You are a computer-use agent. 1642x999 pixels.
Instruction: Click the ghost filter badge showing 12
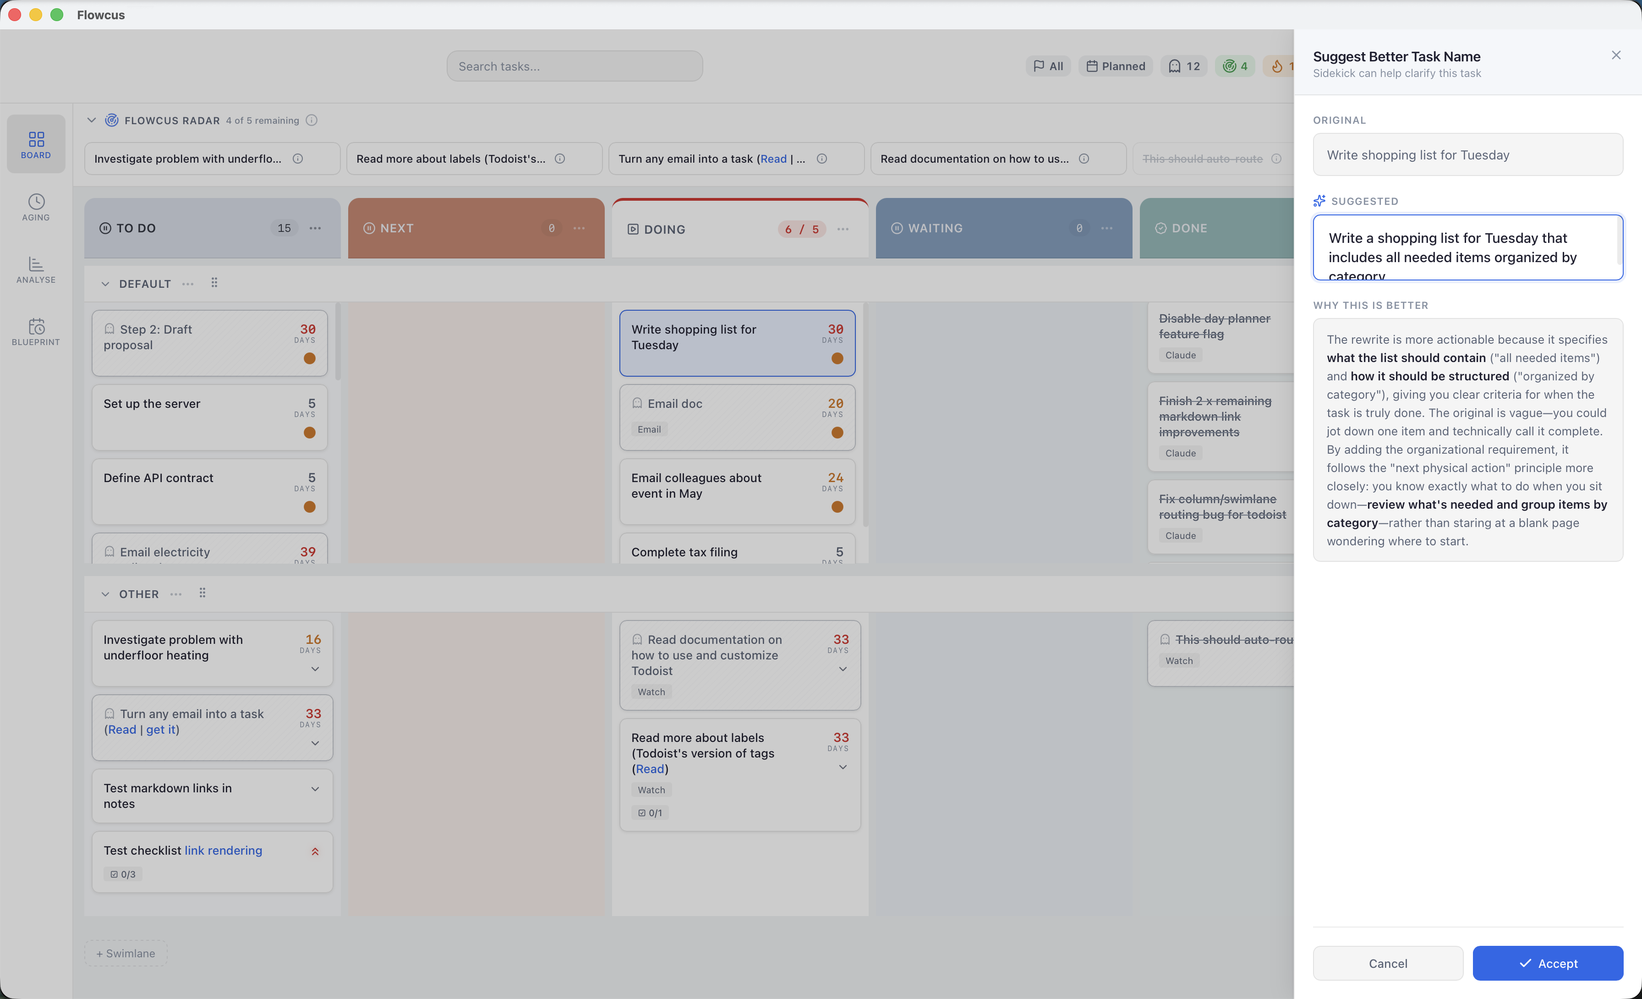[x=1183, y=66]
